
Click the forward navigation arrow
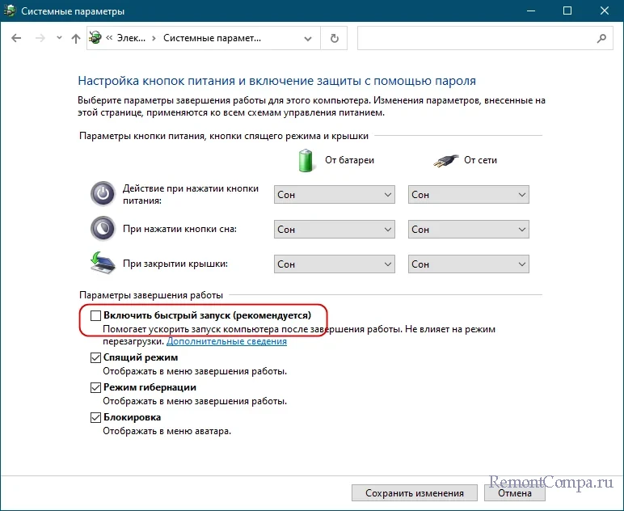[x=40, y=38]
